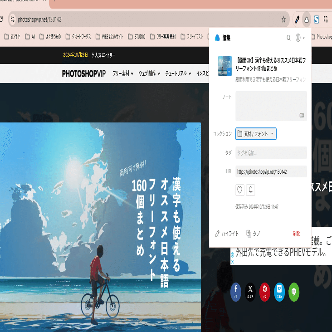Reload the page with refresh icon
This screenshot has height=332, width=332.
click(1, 20)
